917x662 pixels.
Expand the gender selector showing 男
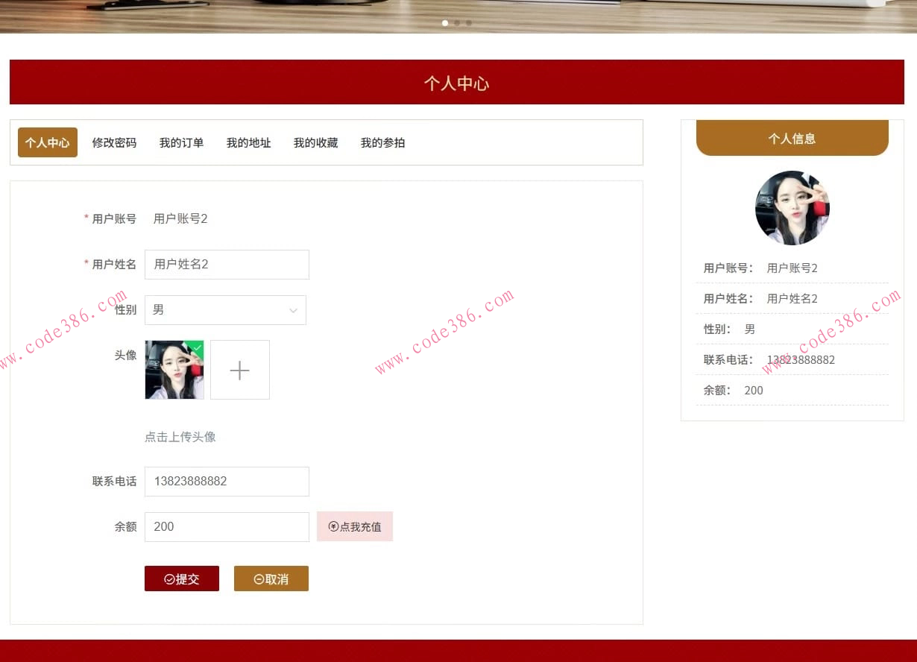(225, 309)
